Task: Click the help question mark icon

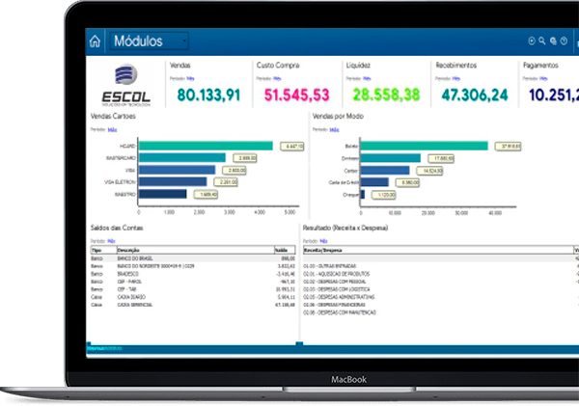Action: (564, 41)
